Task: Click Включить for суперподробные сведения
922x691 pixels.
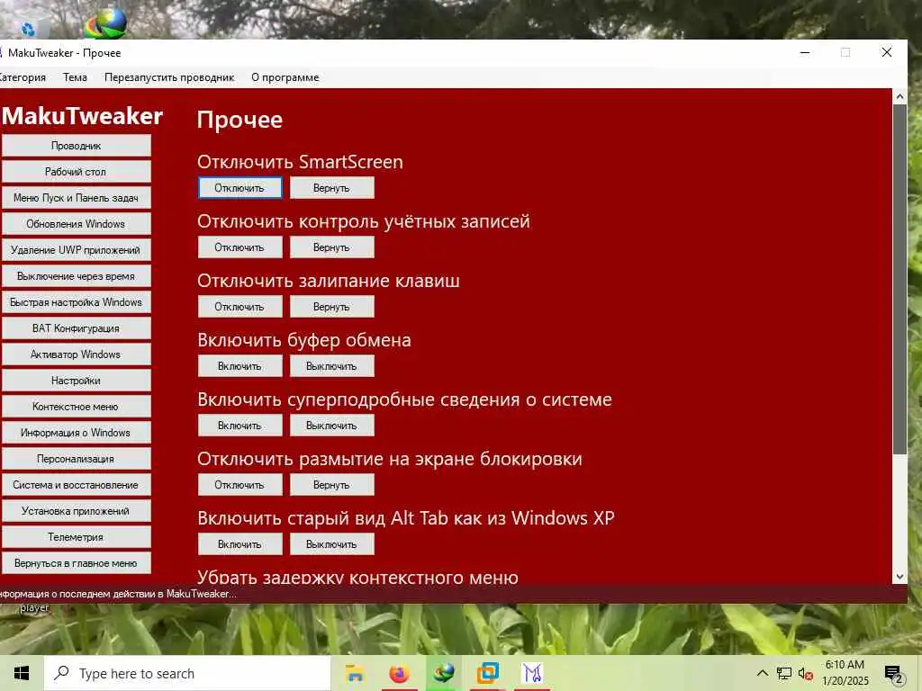Action: [x=240, y=426]
